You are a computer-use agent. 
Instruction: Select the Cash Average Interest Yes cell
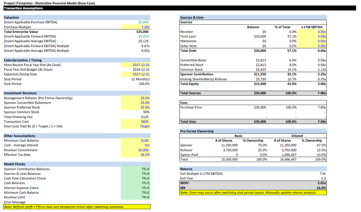coord(135,145)
